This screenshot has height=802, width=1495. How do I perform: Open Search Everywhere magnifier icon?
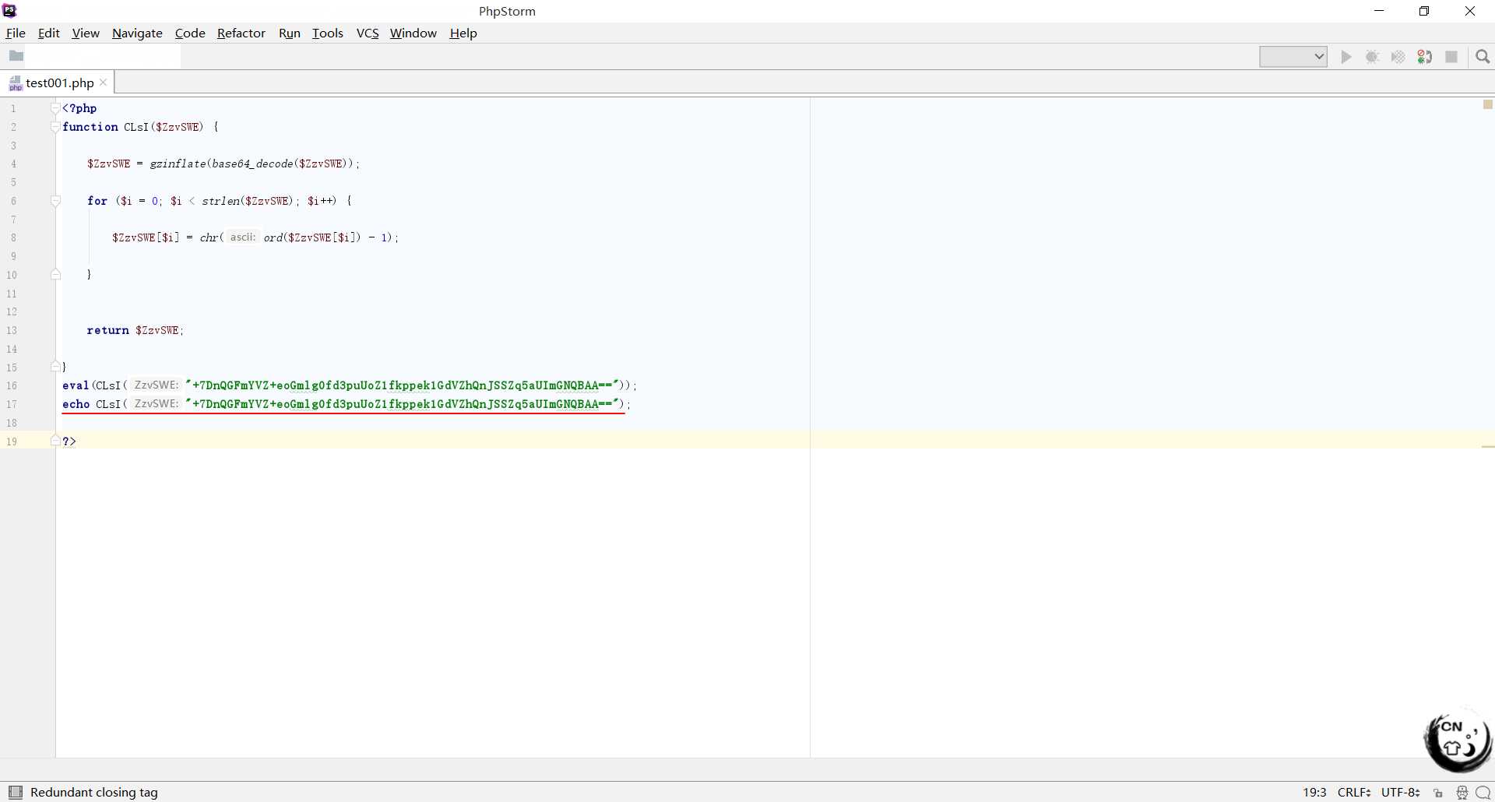click(1483, 57)
